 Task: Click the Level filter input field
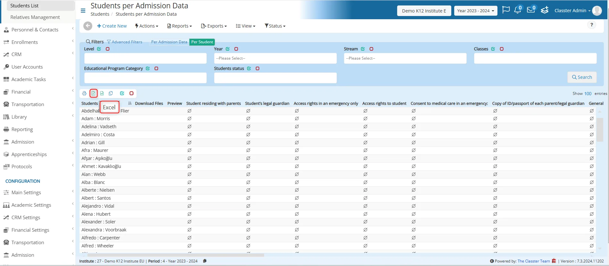pos(146,58)
